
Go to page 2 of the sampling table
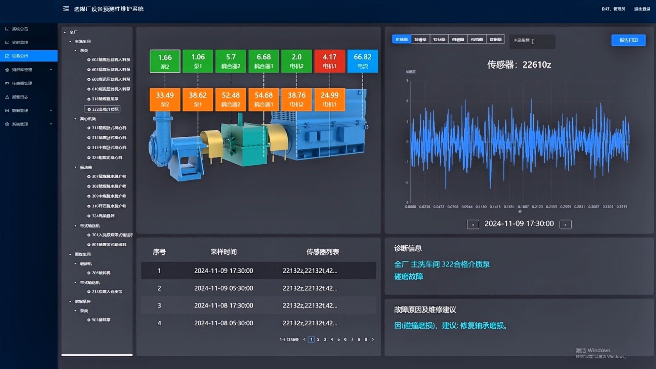click(318, 340)
